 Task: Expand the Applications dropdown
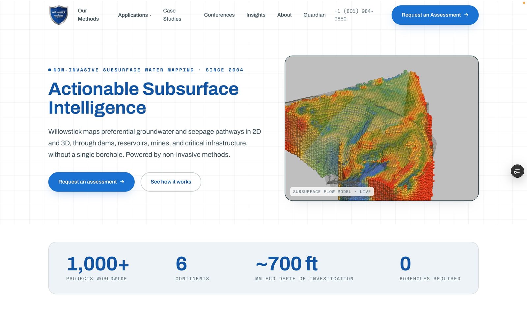coord(134,15)
